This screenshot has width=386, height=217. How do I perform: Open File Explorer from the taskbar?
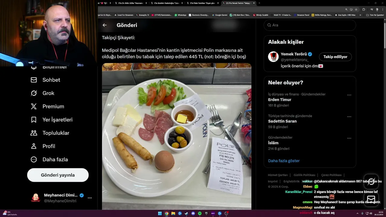(x=173, y=213)
